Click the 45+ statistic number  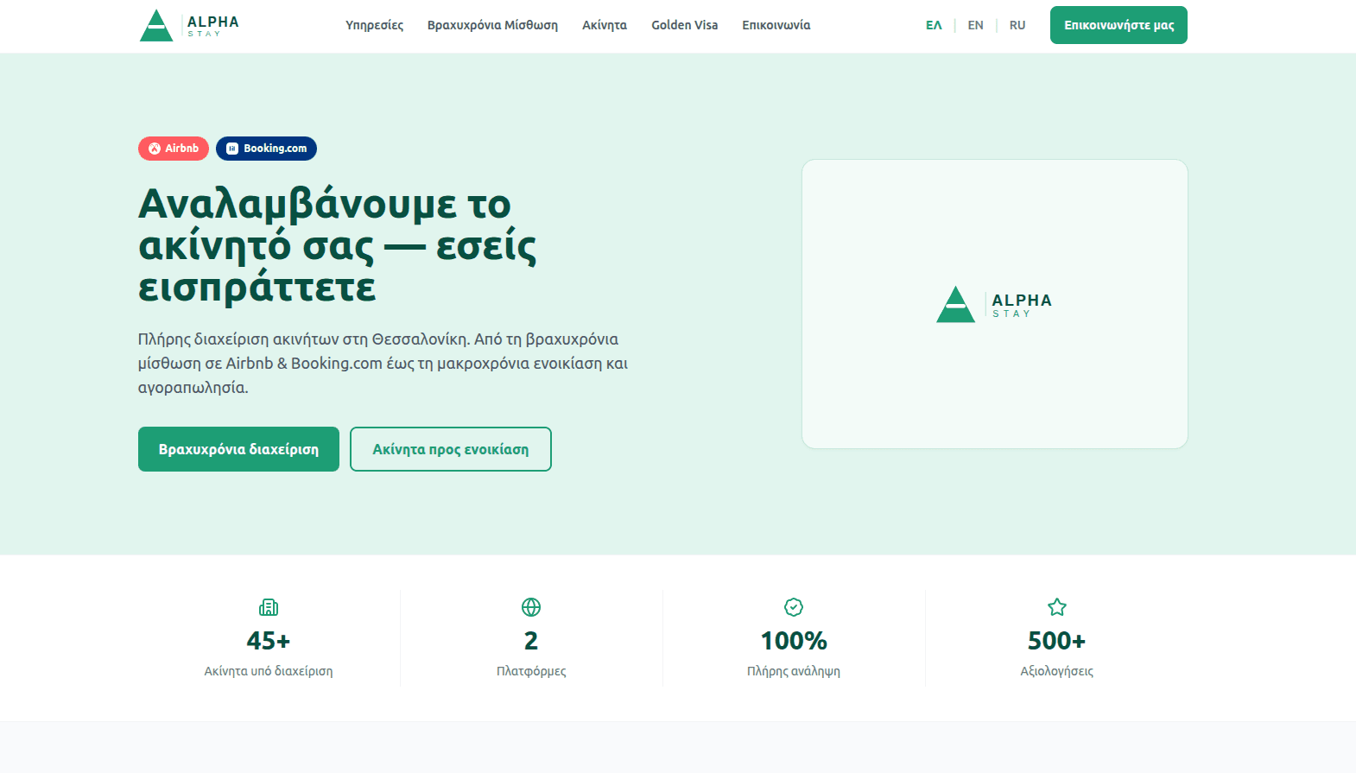[x=269, y=641]
